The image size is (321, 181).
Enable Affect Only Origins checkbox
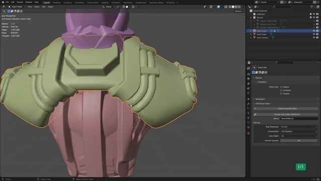point(281,87)
